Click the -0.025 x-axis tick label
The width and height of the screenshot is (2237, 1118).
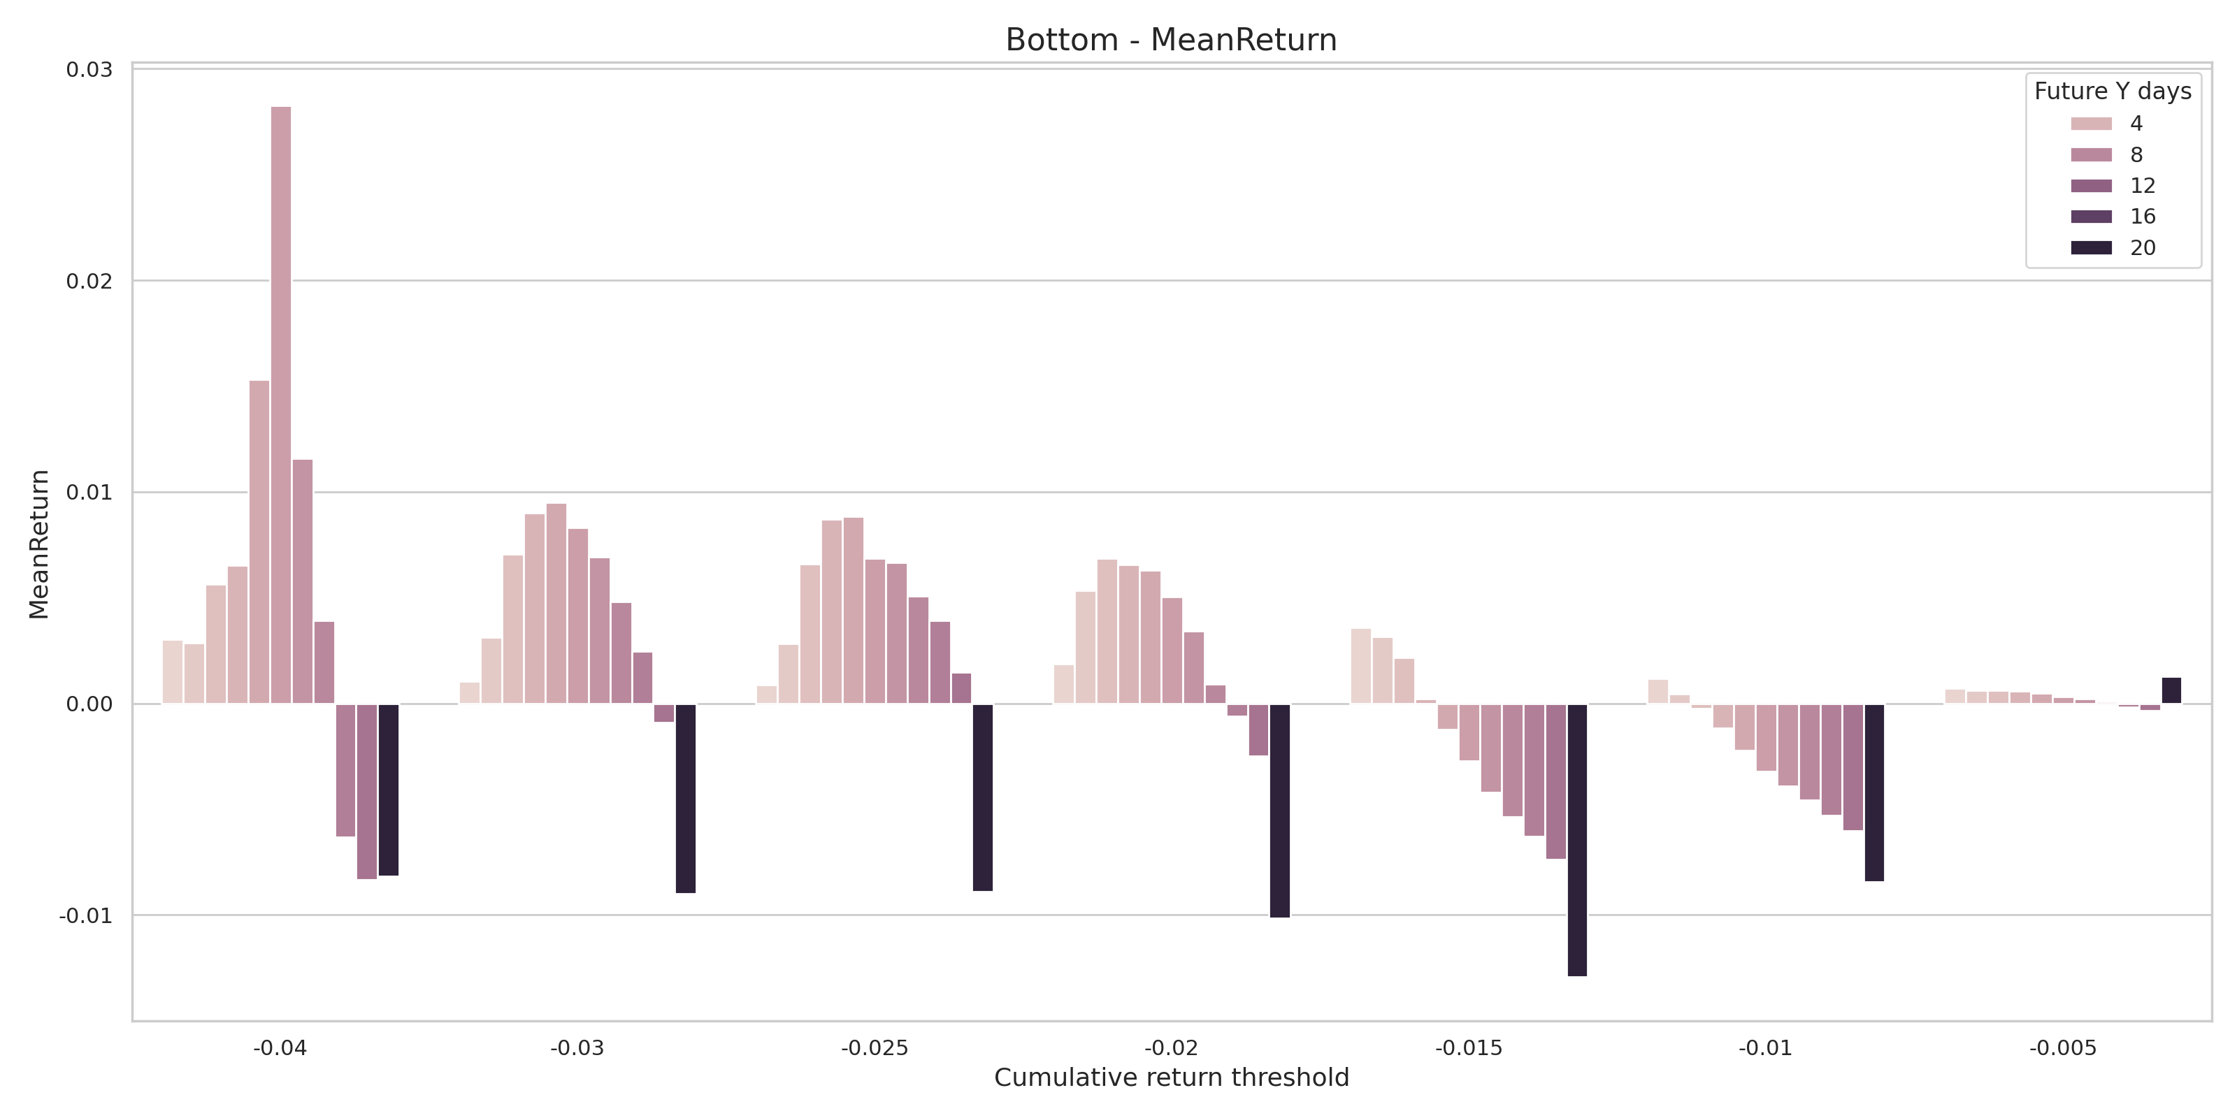pos(874,1047)
